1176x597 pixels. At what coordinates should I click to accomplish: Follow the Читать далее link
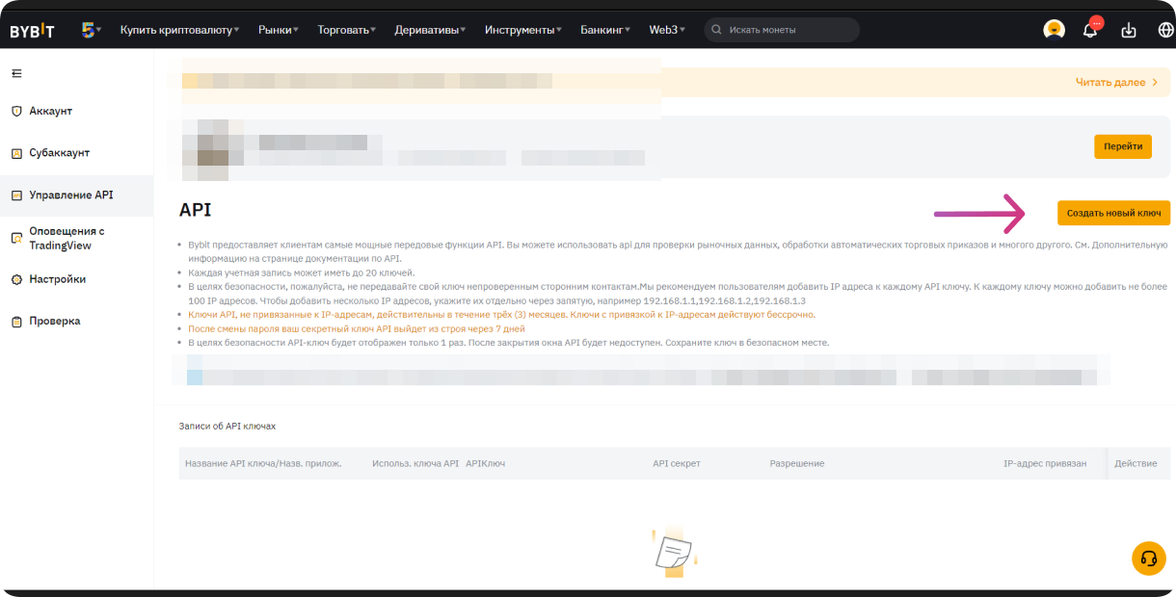click(1116, 83)
